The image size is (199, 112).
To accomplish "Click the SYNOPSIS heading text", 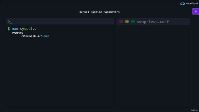I will click(x=17, y=33).
